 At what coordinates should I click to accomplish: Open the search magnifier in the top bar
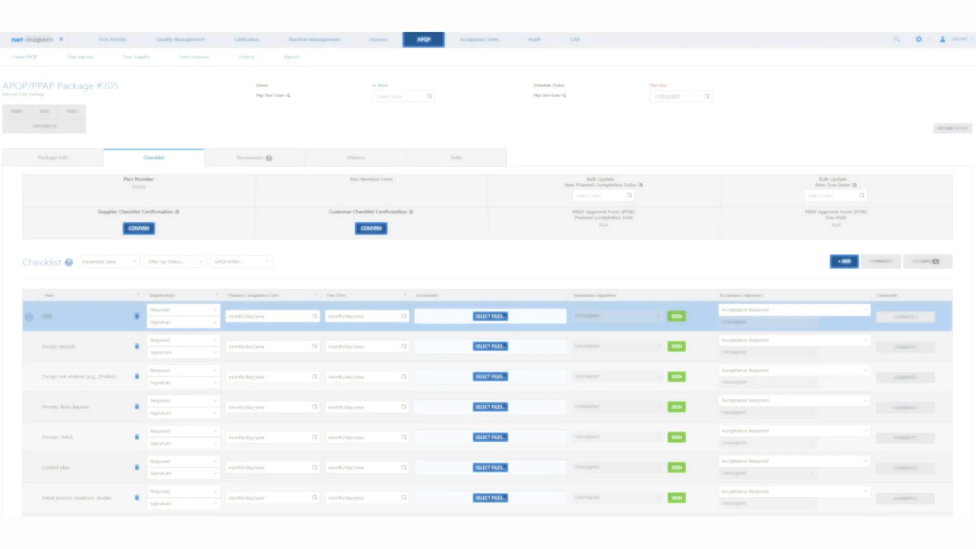point(897,39)
